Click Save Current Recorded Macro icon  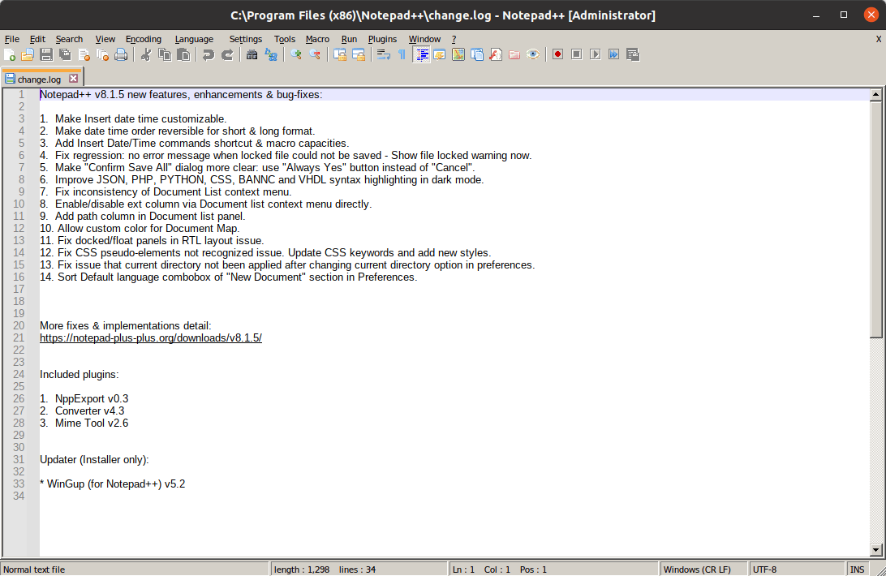pyautogui.click(x=633, y=55)
